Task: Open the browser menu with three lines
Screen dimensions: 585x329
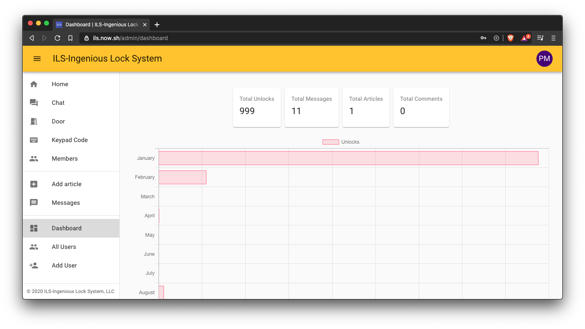Action: point(553,38)
